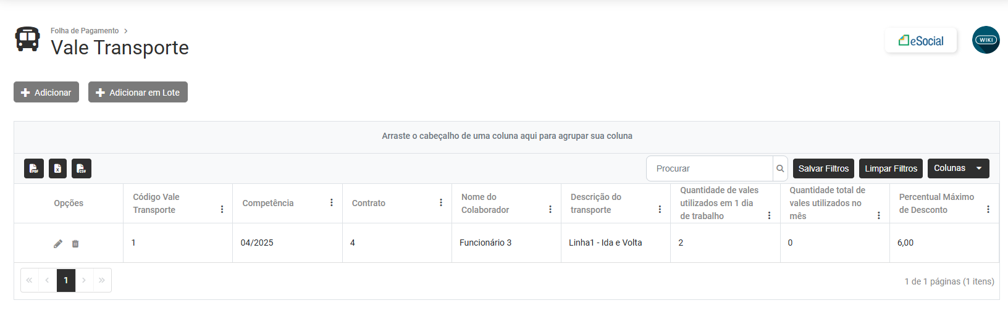Open Competência column menu

(332, 202)
